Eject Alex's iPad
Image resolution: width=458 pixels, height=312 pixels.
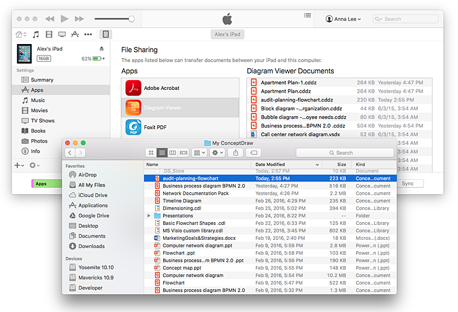101,49
